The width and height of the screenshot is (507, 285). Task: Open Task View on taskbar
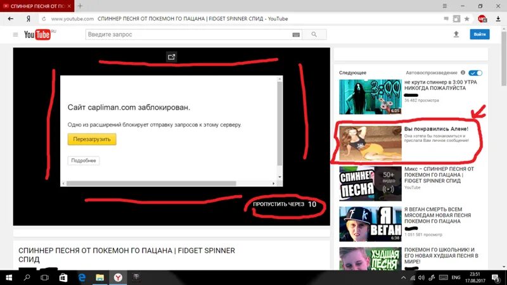coord(44,277)
